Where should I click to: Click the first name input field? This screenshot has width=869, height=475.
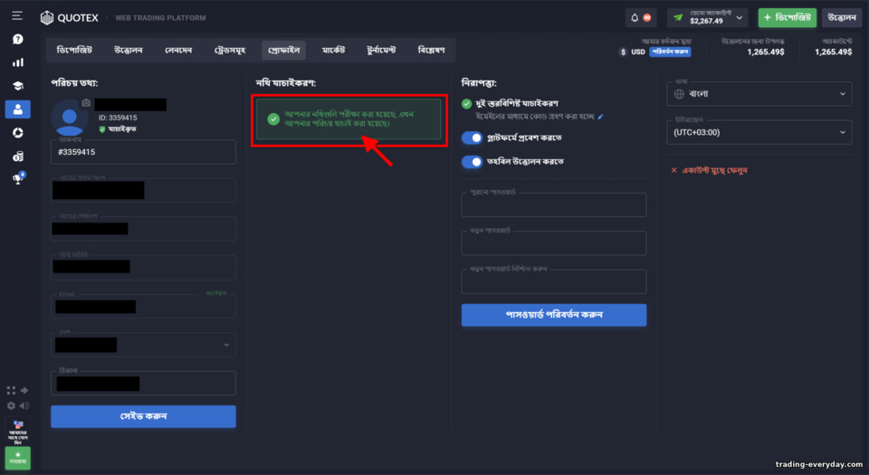(143, 190)
